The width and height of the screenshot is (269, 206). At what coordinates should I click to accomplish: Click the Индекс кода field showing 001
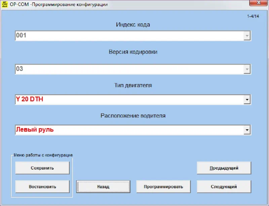(x=133, y=36)
